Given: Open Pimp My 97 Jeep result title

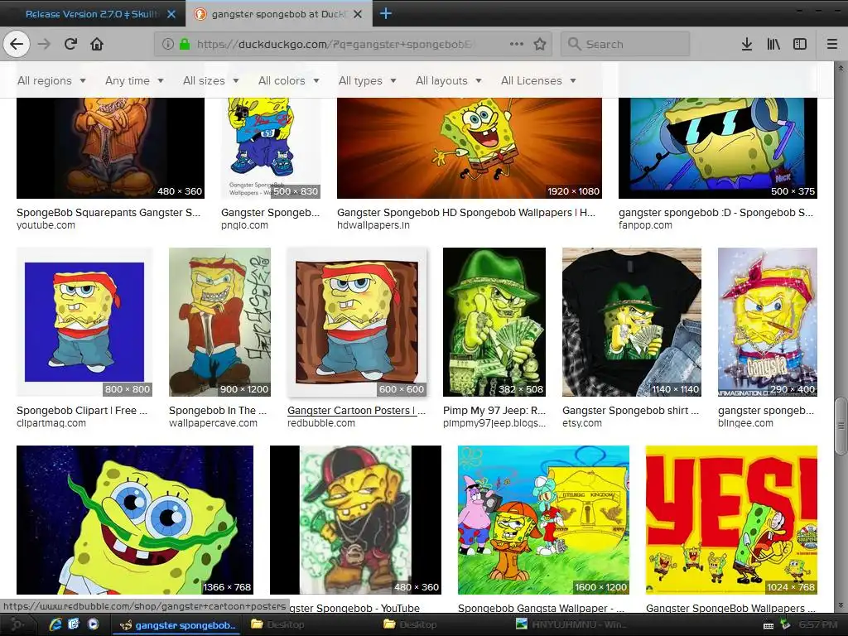Looking at the screenshot, I should coord(494,411).
